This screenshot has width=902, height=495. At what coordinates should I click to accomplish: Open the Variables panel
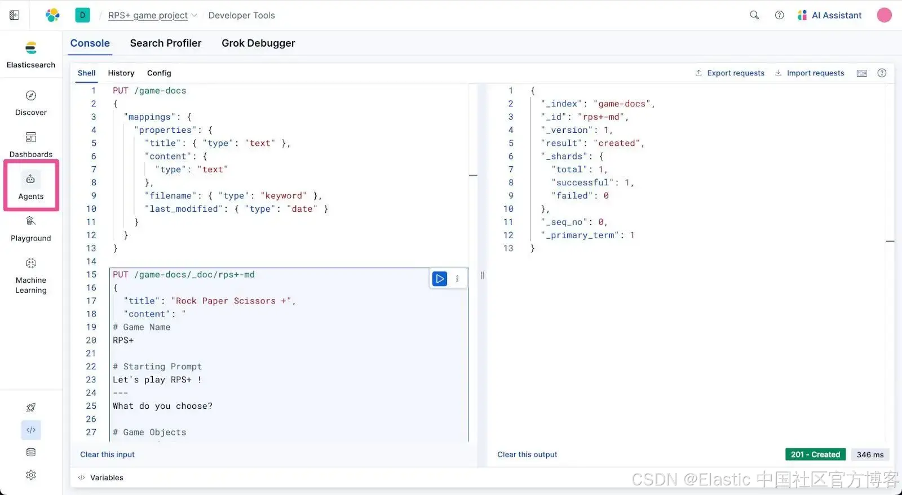[101, 478]
